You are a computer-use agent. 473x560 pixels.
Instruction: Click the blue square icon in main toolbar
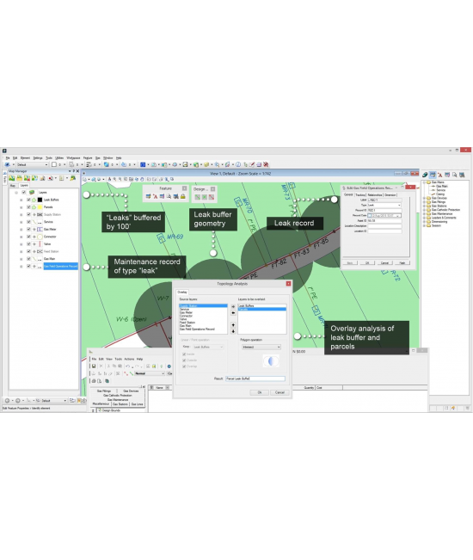(143, 164)
